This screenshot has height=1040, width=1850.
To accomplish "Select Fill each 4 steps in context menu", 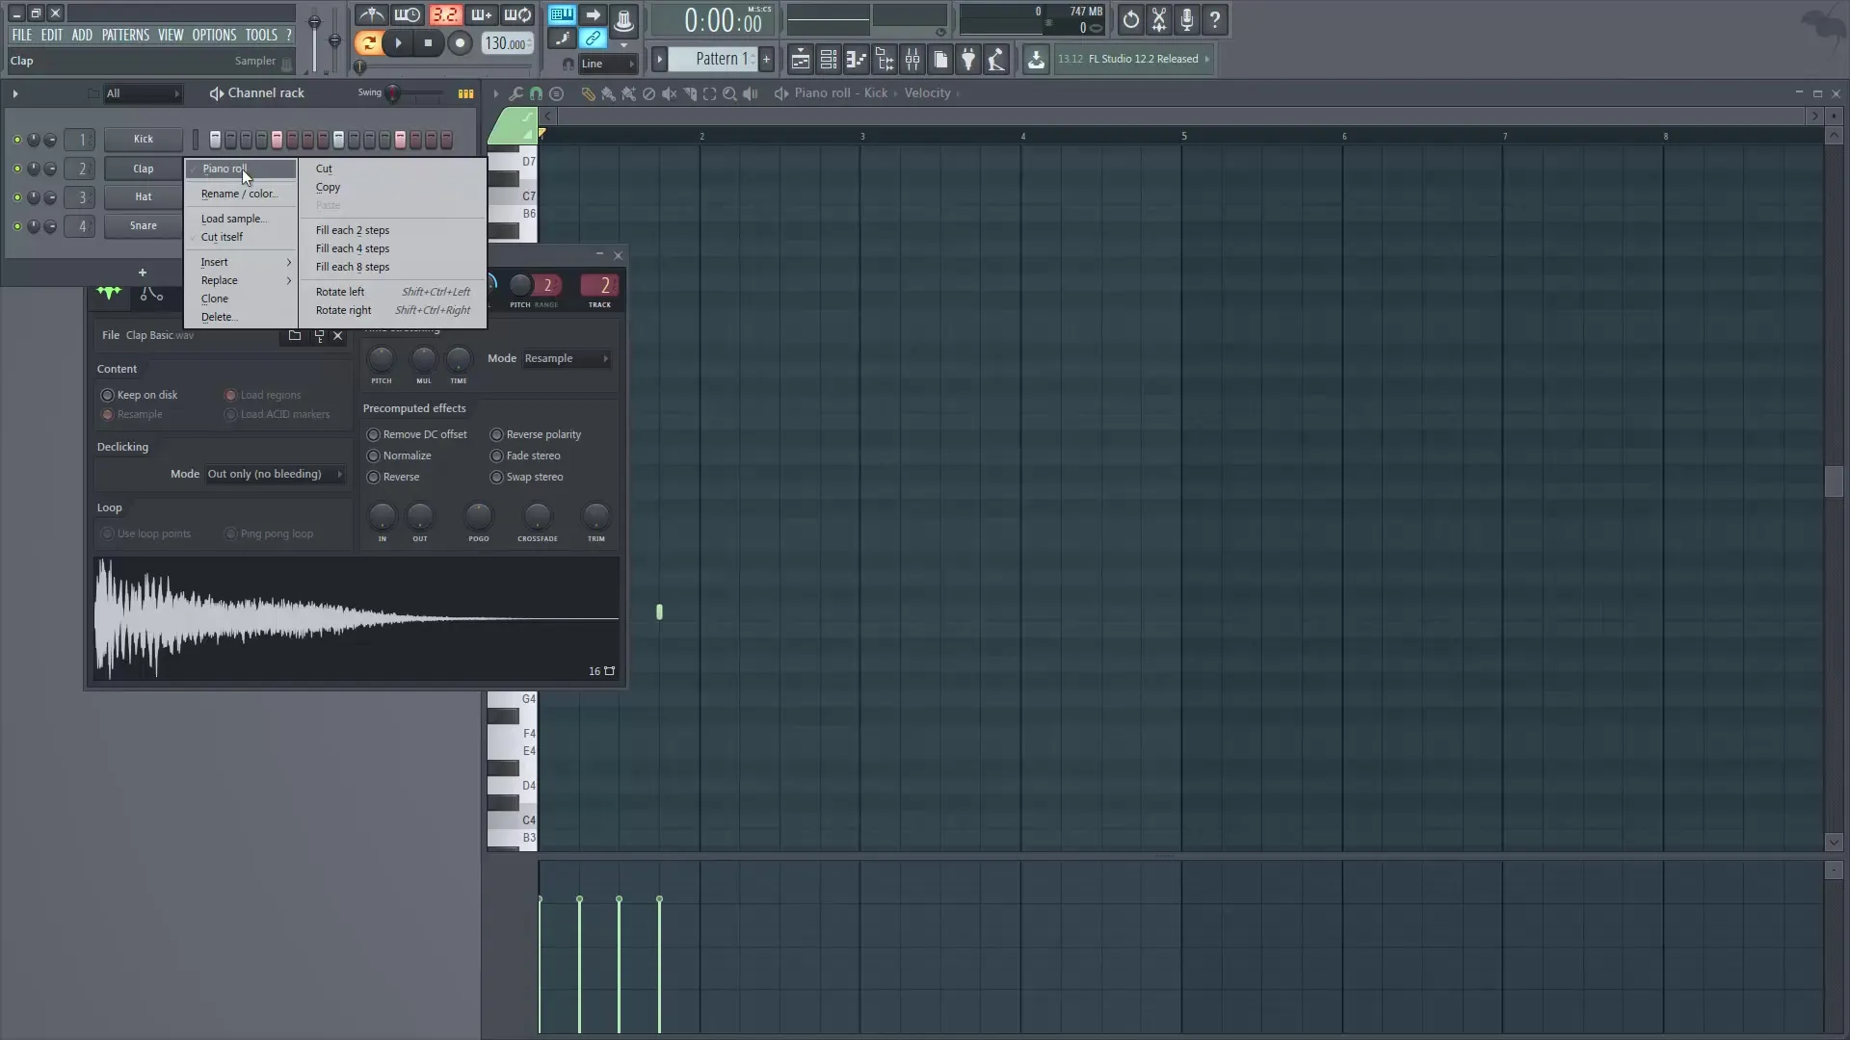I will pyautogui.click(x=352, y=248).
